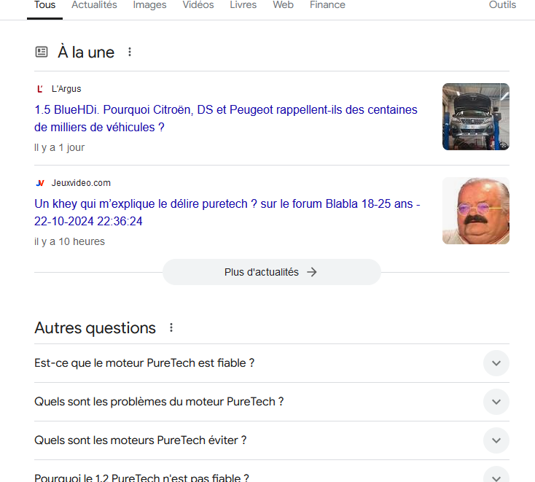Open the 1.5 BlueHDi recall article link
This screenshot has width=535, height=482.
click(x=225, y=118)
